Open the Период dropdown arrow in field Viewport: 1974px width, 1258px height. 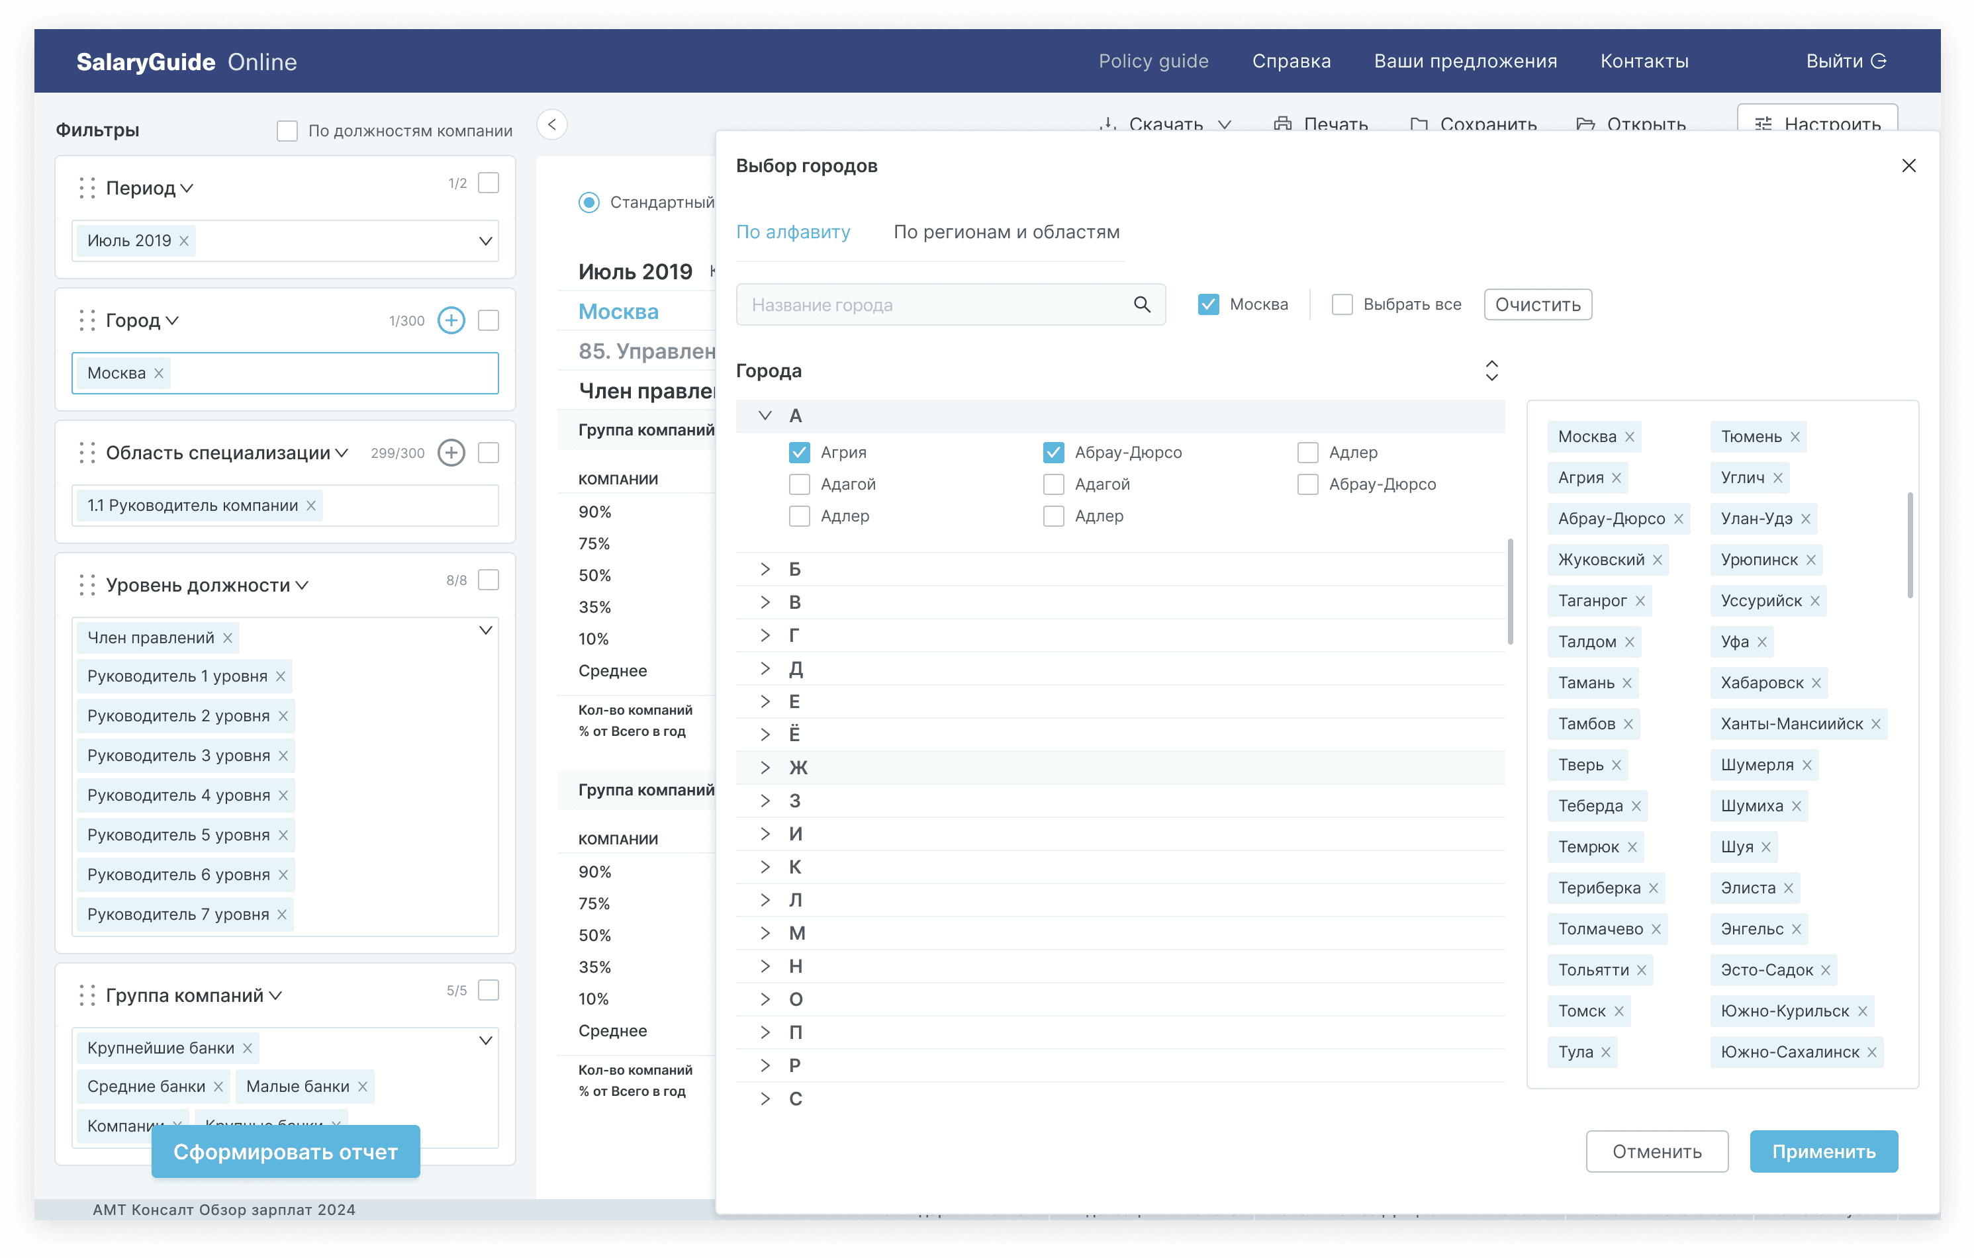[485, 241]
